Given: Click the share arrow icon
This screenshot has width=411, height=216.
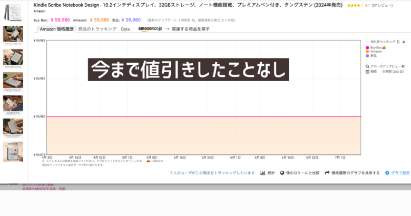Looking at the screenshot, I should (x=327, y=173).
